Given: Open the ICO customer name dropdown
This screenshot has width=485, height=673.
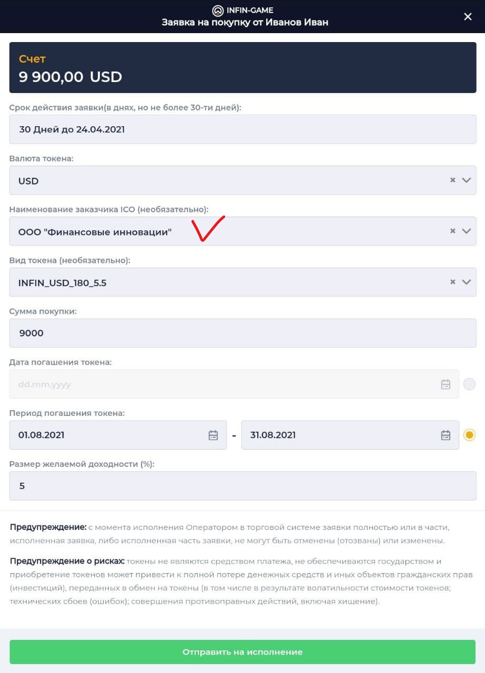Looking at the screenshot, I should click(466, 231).
